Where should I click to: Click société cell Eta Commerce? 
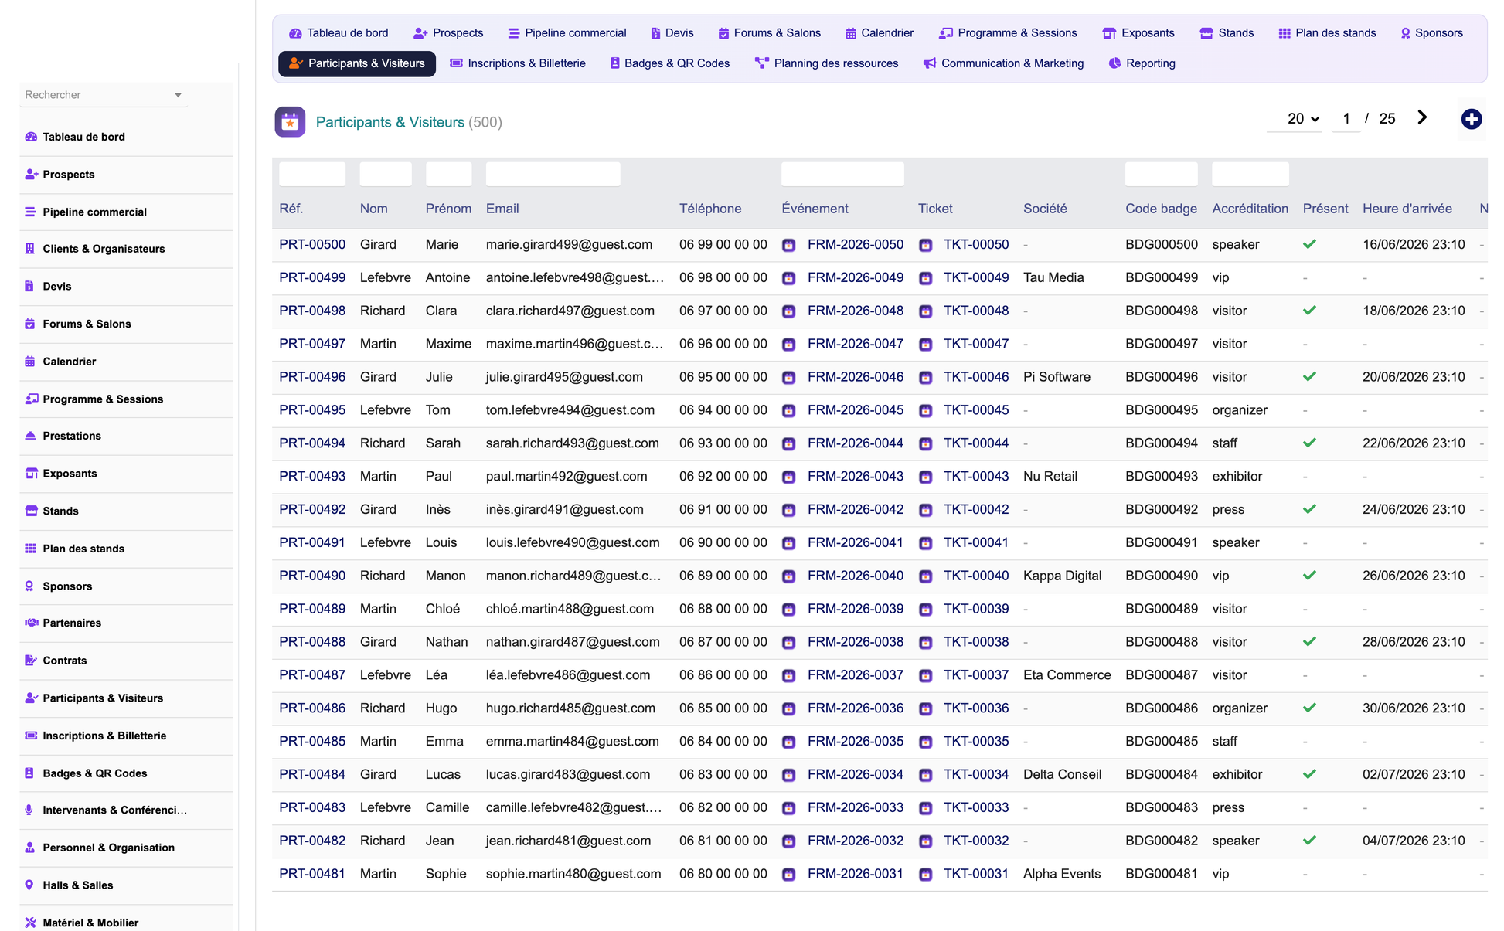[1067, 675]
